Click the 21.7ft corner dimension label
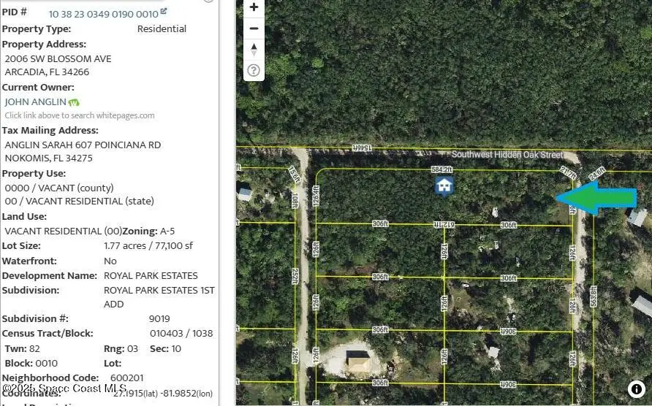The image size is (652, 406). coord(569,173)
